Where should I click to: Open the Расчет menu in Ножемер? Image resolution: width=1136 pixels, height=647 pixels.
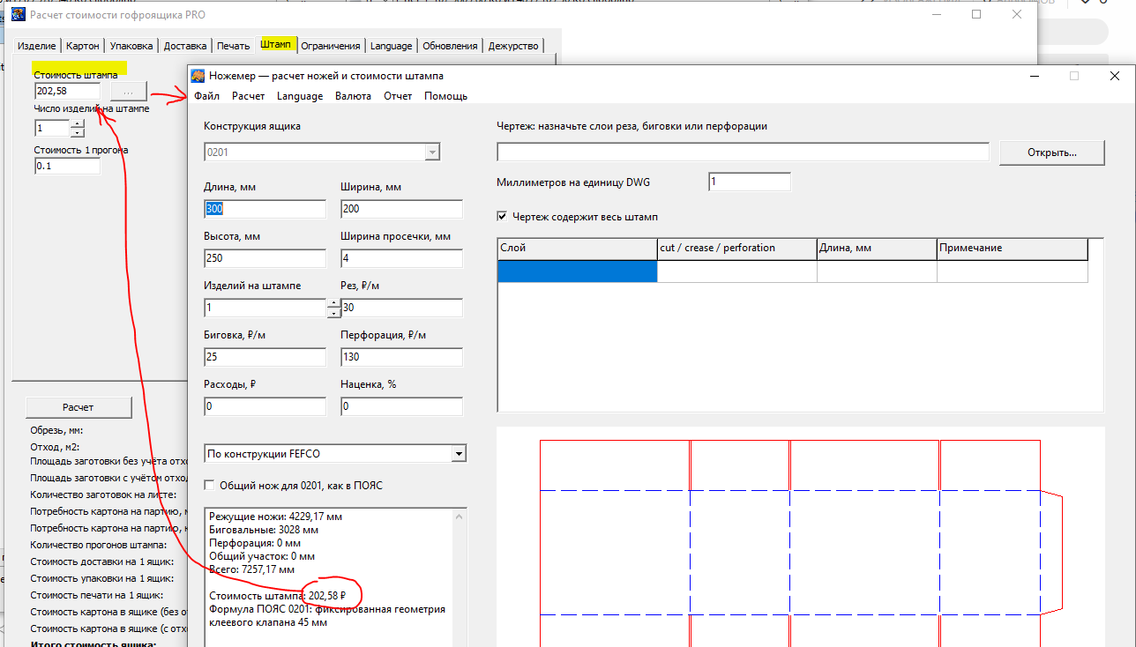[248, 96]
